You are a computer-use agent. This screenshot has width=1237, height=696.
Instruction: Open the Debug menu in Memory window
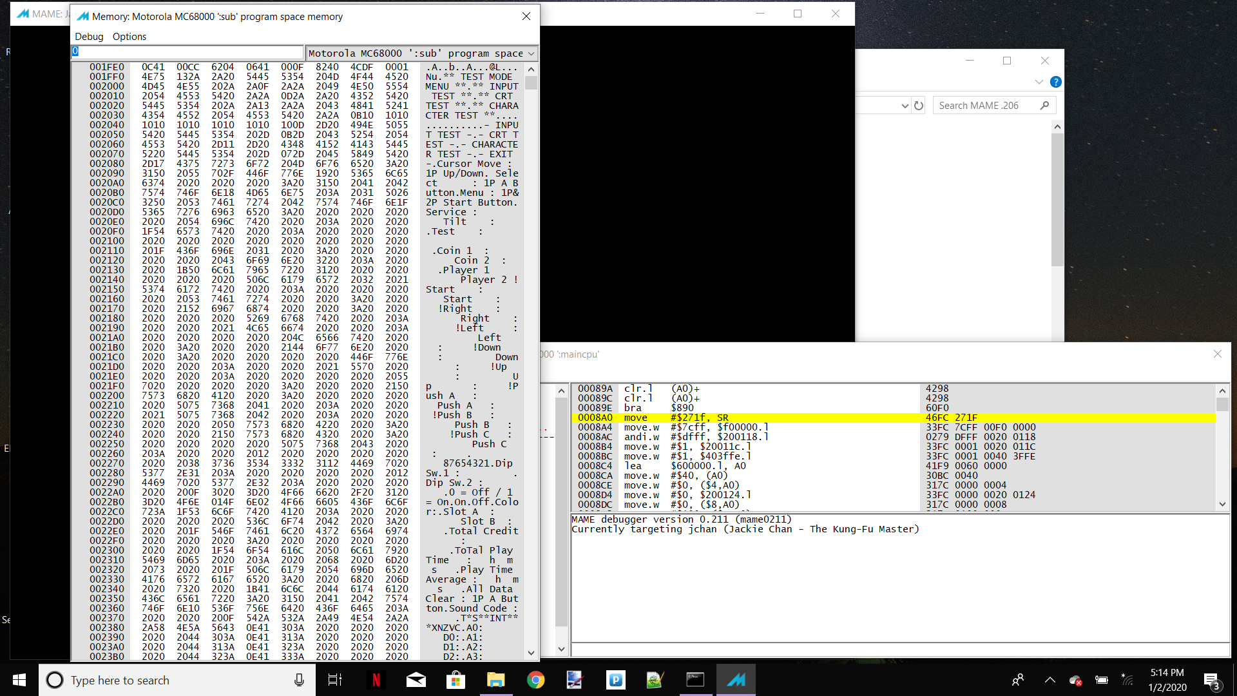click(x=89, y=37)
